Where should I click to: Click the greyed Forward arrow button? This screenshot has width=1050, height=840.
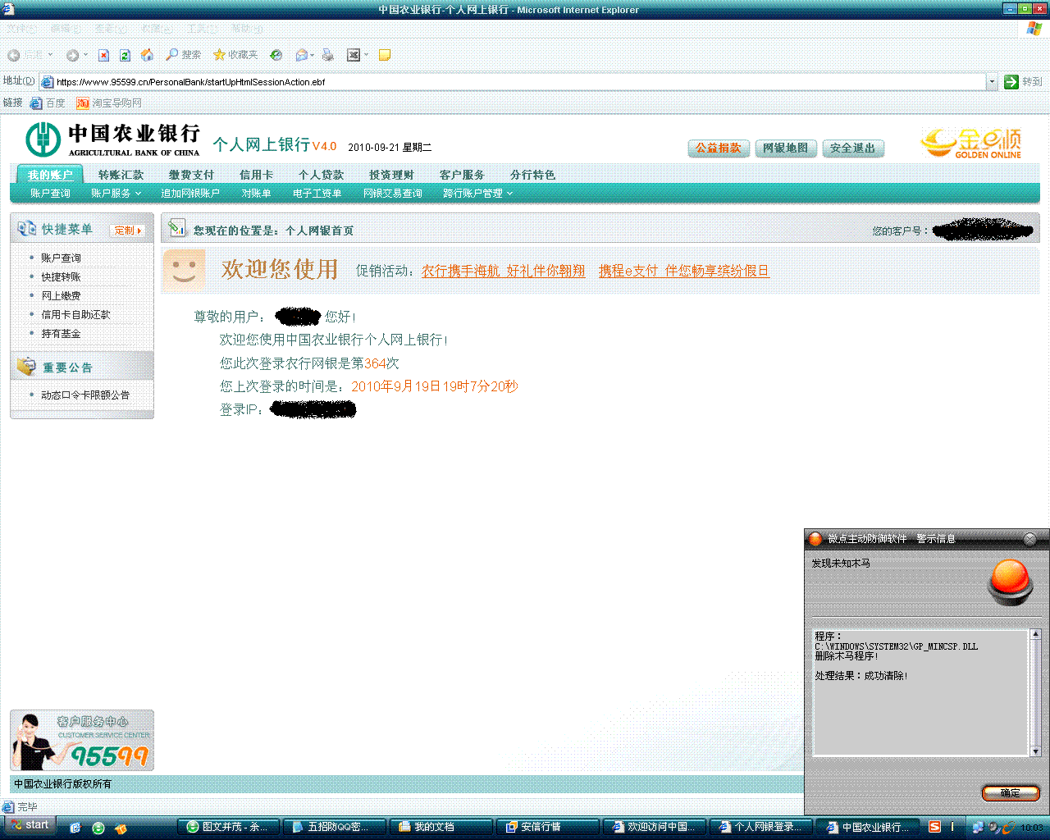click(73, 55)
